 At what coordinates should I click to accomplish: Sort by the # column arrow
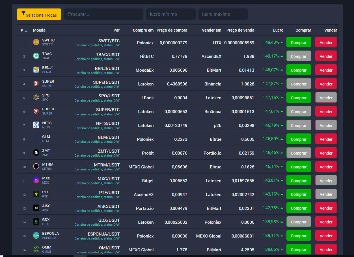[x=26, y=30]
